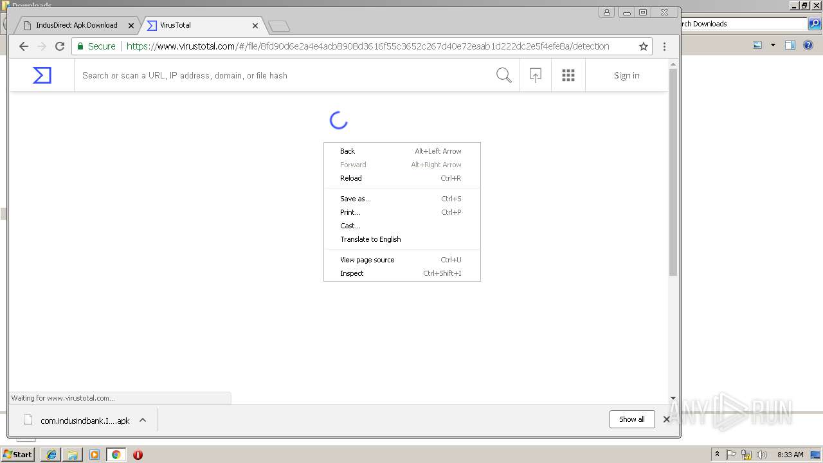Click the Start button
823x463 pixels.
tap(18, 455)
